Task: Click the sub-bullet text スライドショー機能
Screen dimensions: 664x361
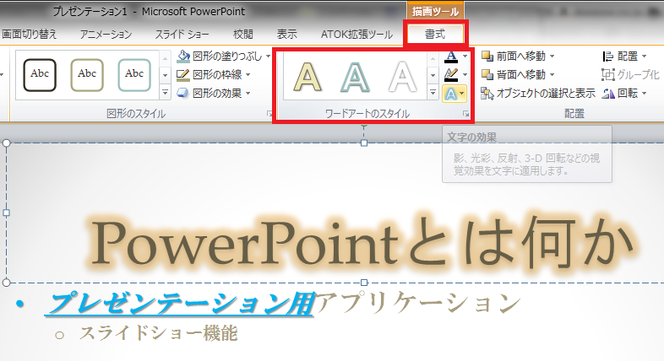Action: click(x=158, y=333)
